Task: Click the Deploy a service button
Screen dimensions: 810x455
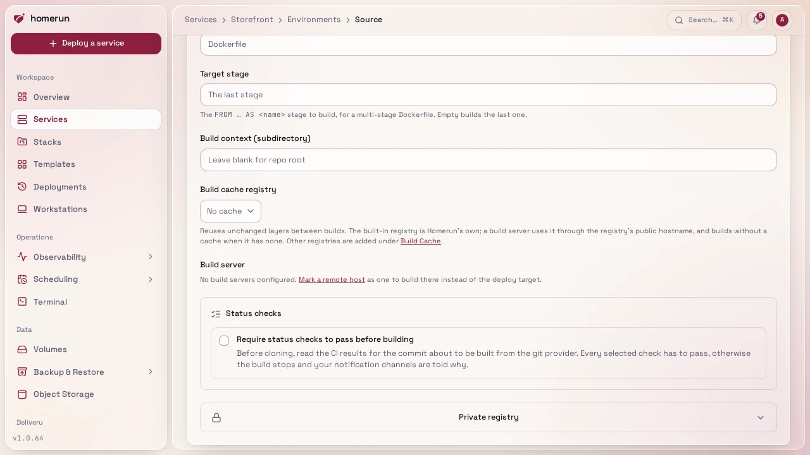Action: (x=86, y=44)
